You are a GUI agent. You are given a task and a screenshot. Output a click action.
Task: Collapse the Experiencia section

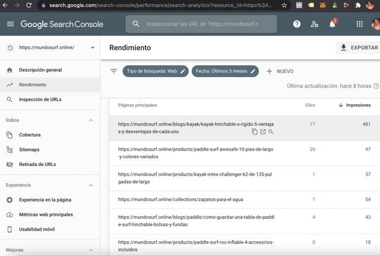point(91,185)
